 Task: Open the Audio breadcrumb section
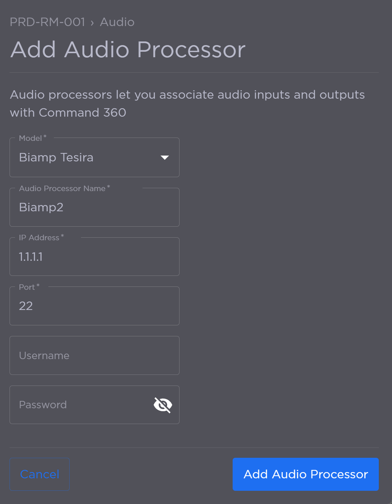117,22
